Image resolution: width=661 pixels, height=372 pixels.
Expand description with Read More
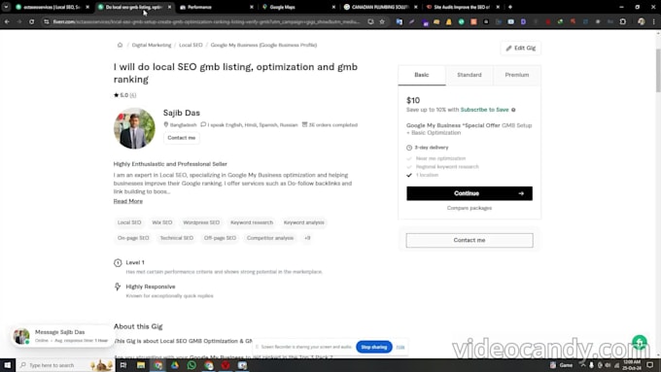[127, 201]
